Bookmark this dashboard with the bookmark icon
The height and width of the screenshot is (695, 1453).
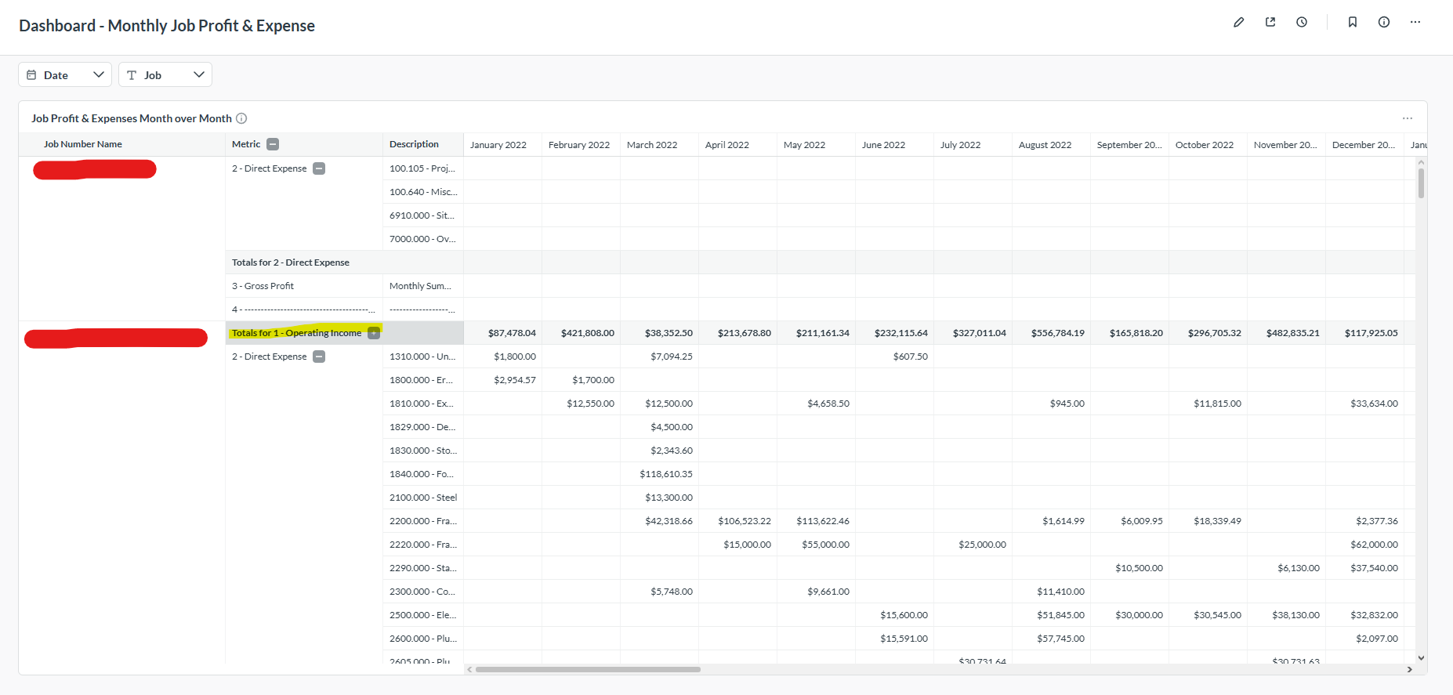tap(1353, 22)
